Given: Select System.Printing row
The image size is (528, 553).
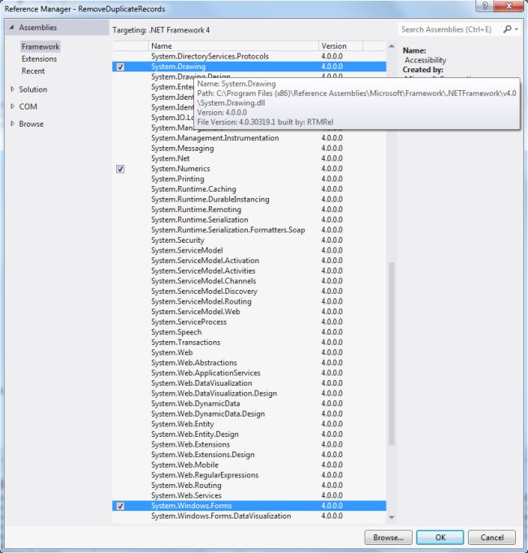Looking at the screenshot, I should click(x=249, y=179).
